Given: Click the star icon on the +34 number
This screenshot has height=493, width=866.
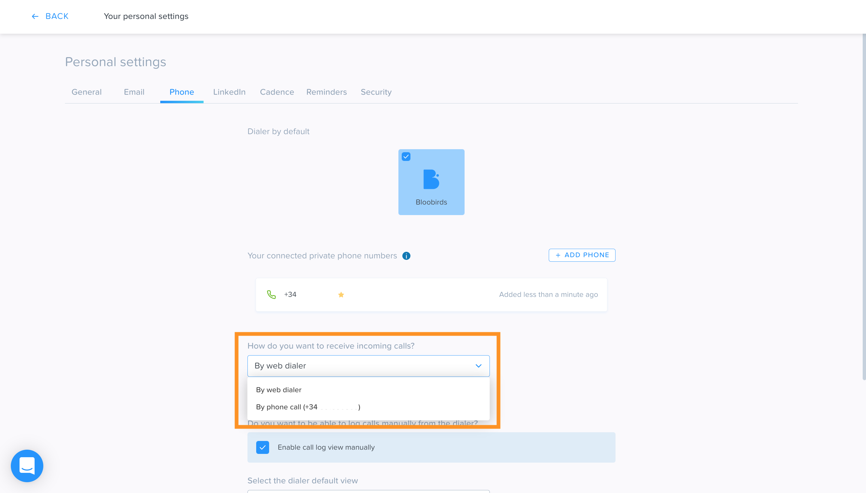Looking at the screenshot, I should (x=341, y=294).
